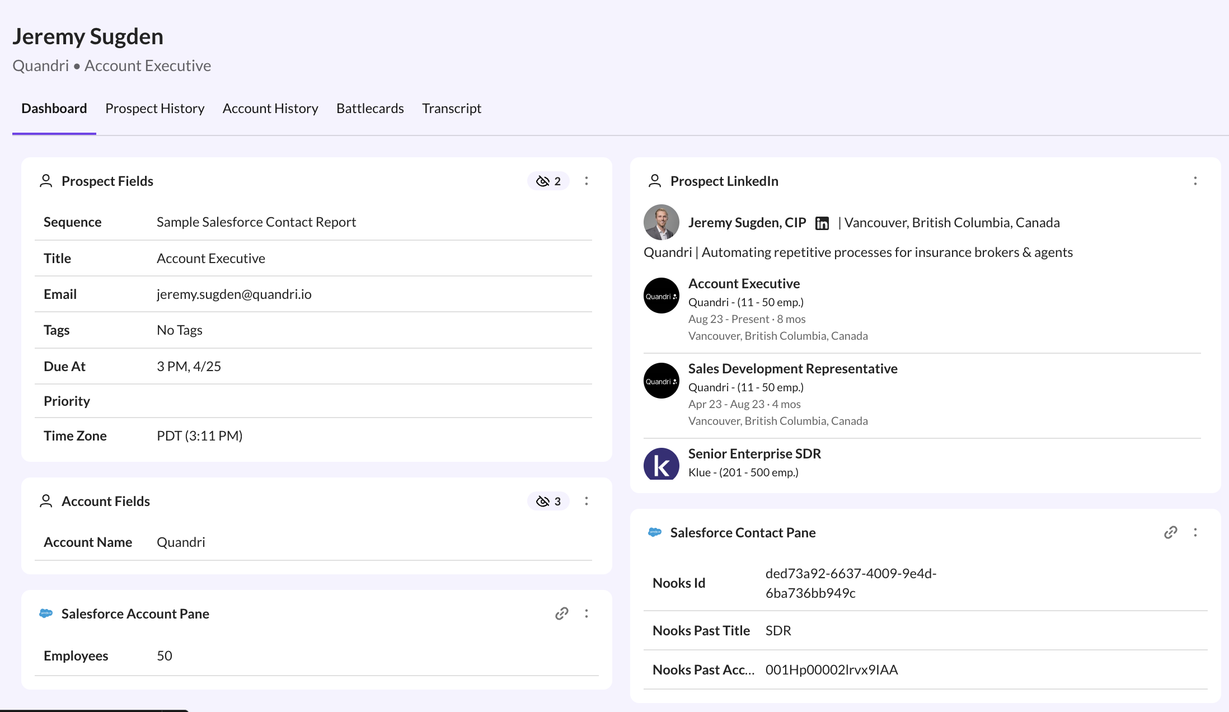Image resolution: width=1229 pixels, height=712 pixels.
Task: Click the Nooks Id value
Action: tap(851, 583)
